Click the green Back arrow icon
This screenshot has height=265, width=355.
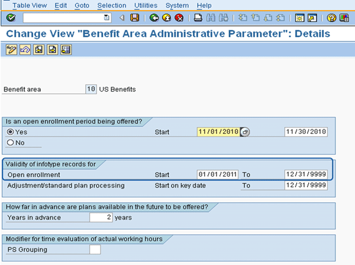point(154,18)
